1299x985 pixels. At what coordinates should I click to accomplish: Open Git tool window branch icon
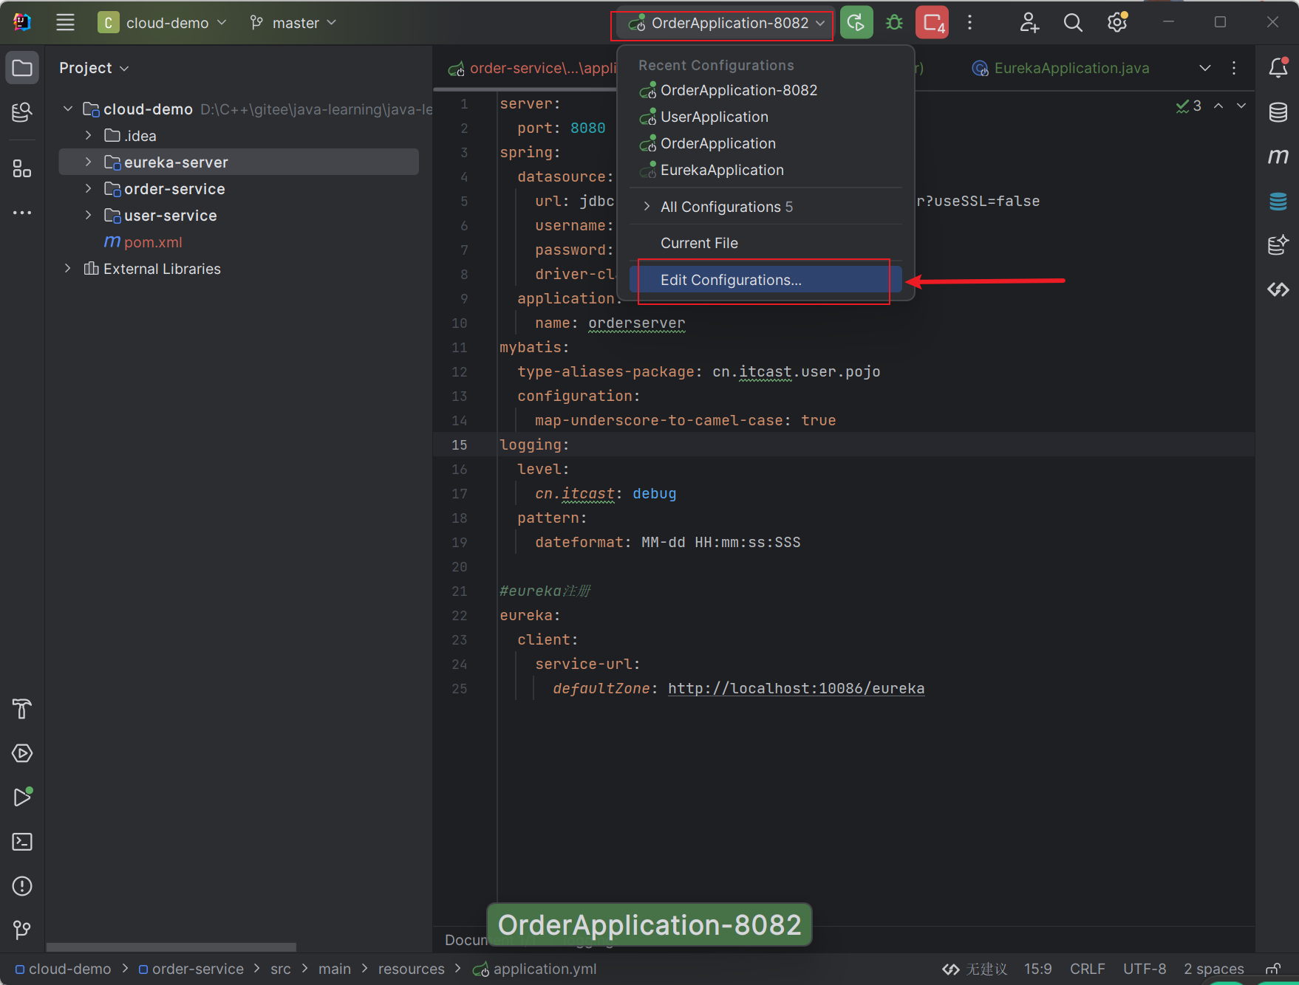pyautogui.click(x=22, y=930)
